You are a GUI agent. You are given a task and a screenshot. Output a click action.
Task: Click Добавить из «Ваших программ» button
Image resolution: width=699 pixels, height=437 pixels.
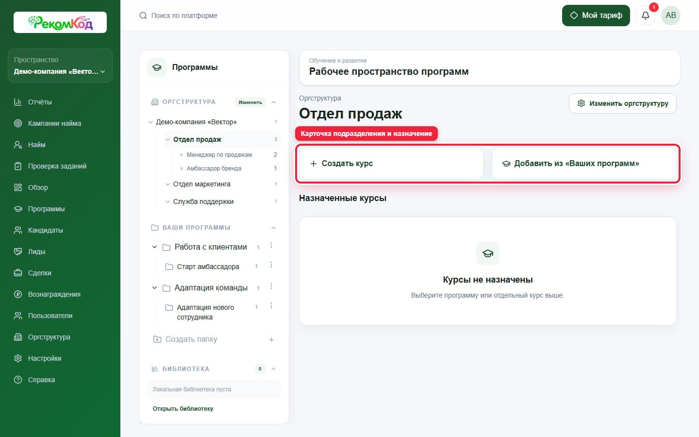pos(584,164)
